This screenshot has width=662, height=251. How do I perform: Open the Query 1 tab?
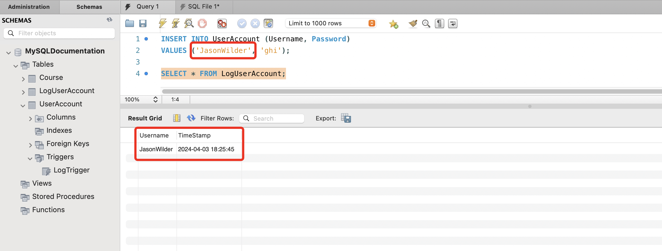click(148, 7)
